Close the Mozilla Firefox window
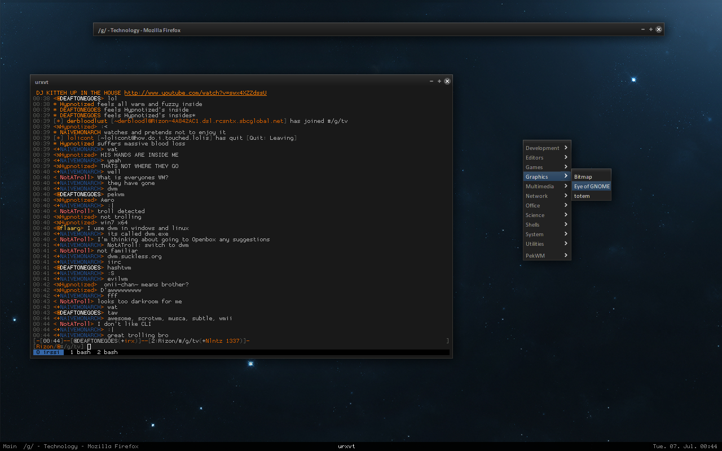The image size is (722, 451). click(659, 29)
